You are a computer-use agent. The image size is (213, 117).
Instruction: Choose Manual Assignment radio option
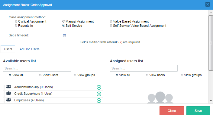click(x=63, y=21)
